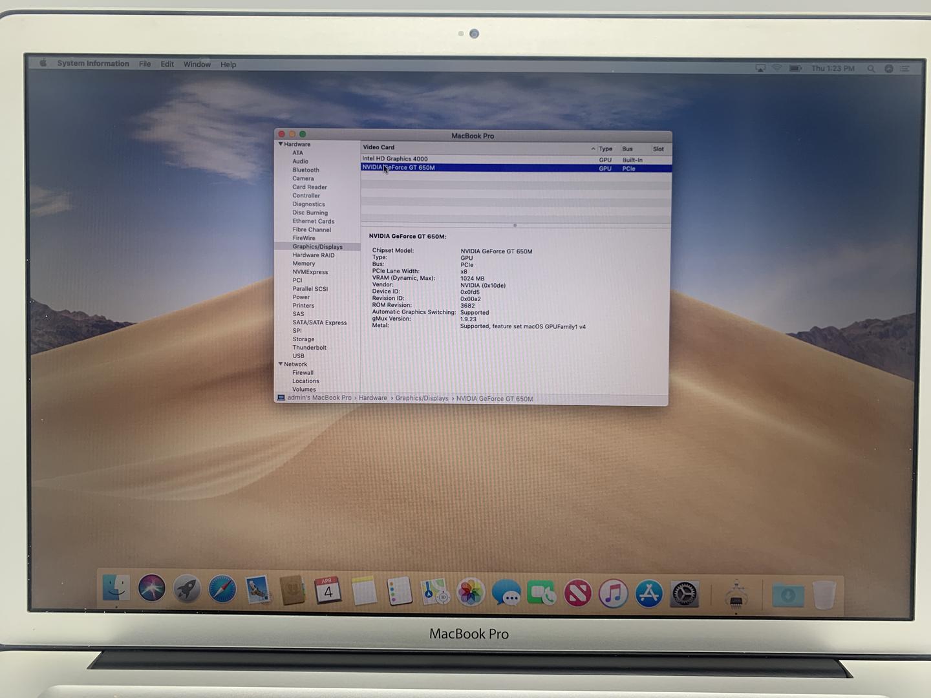Sort by Slot column header

coord(659,149)
